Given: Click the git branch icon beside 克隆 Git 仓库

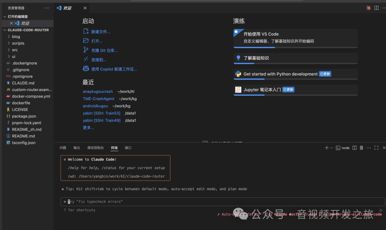Looking at the screenshot, I should coord(86,50).
